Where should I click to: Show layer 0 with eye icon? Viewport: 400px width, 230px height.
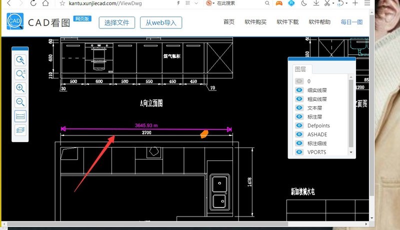click(299, 81)
